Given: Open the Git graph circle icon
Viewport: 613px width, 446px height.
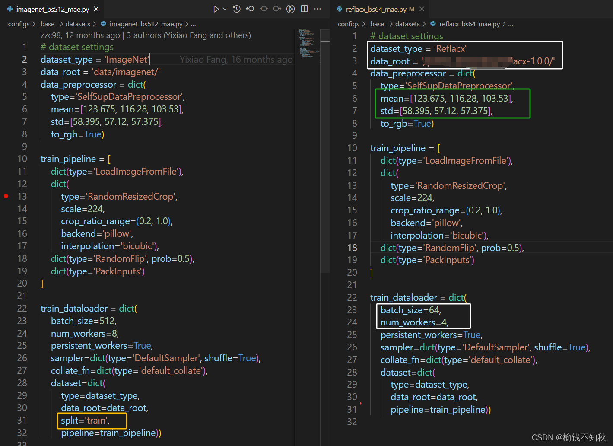Looking at the screenshot, I should 291,9.
